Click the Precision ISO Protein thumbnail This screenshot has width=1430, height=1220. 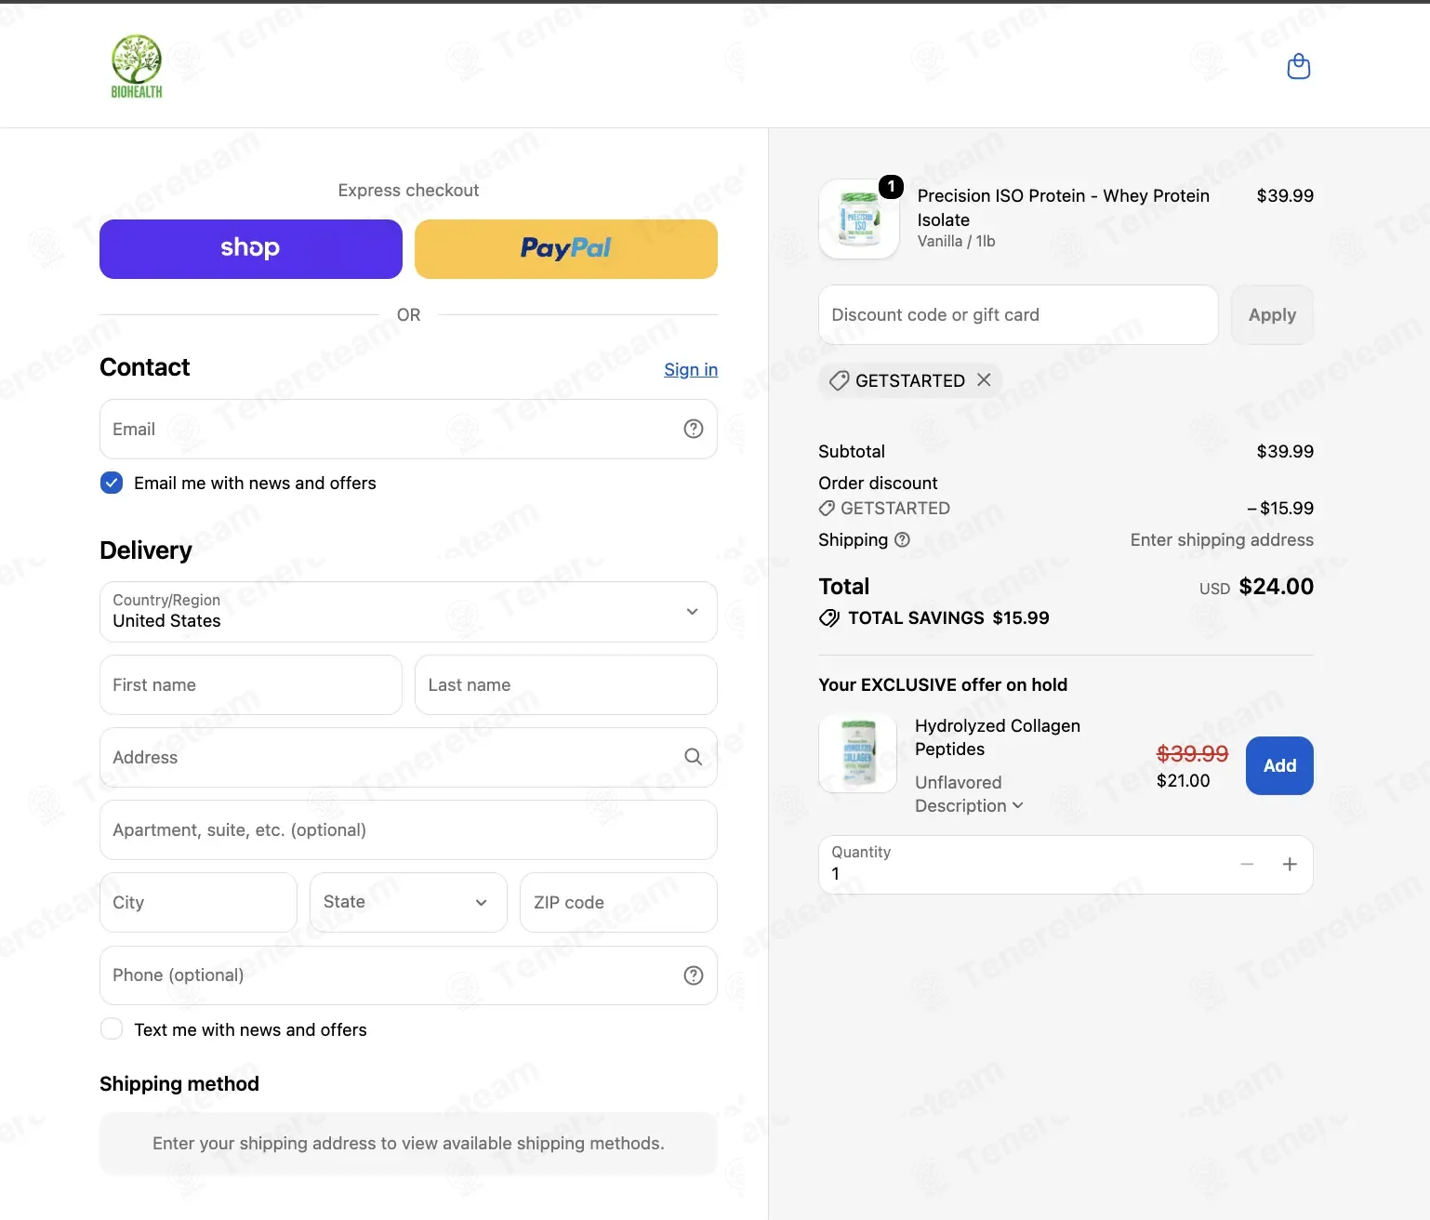(x=859, y=219)
